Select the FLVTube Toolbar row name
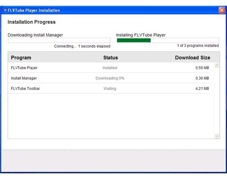The image size is (227, 176). point(25,89)
